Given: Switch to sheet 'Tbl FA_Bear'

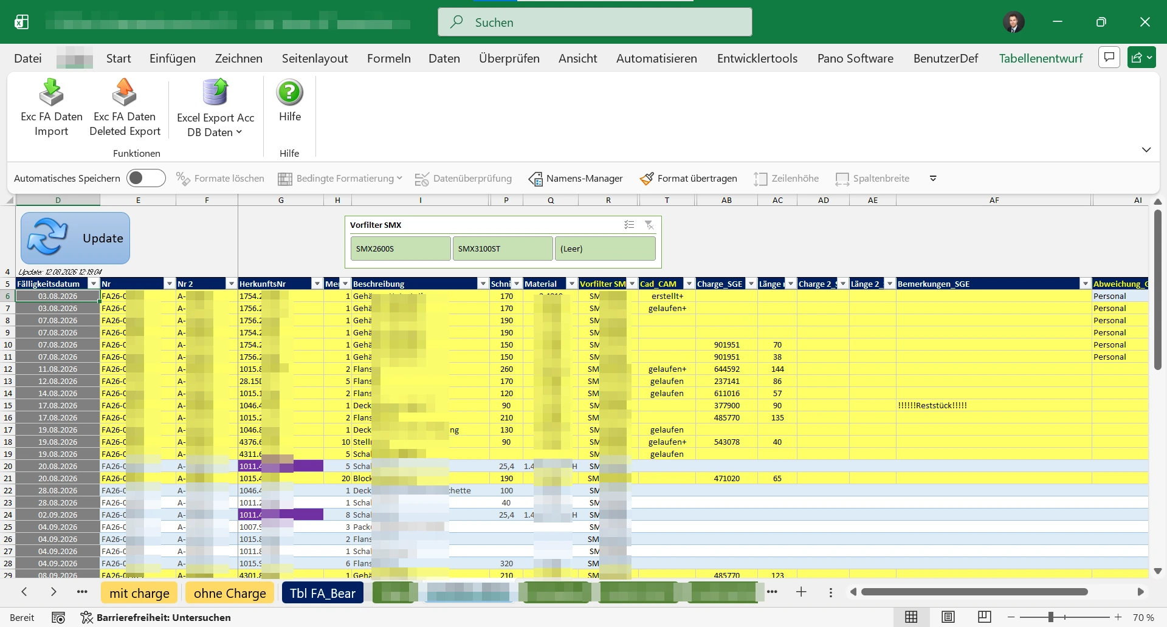Looking at the screenshot, I should point(323,593).
